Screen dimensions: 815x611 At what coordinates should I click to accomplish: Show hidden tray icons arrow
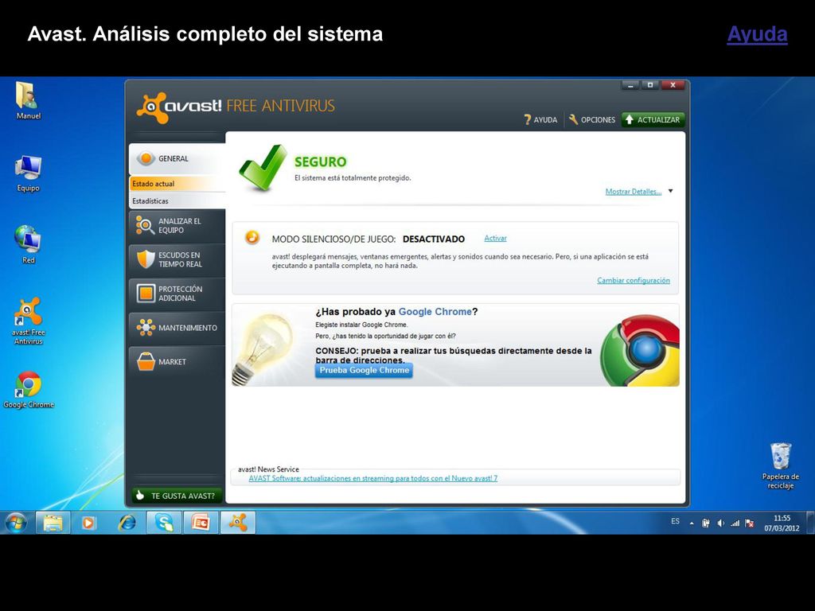pos(692,523)
